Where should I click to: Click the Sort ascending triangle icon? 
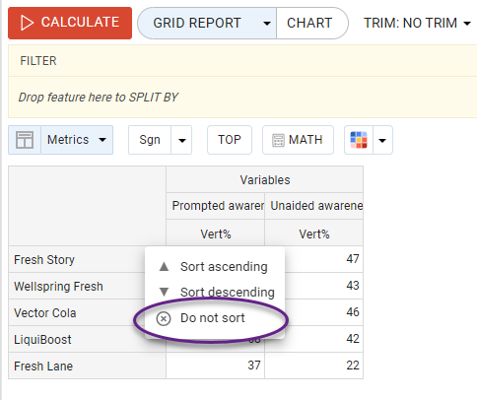pos(164,266)
